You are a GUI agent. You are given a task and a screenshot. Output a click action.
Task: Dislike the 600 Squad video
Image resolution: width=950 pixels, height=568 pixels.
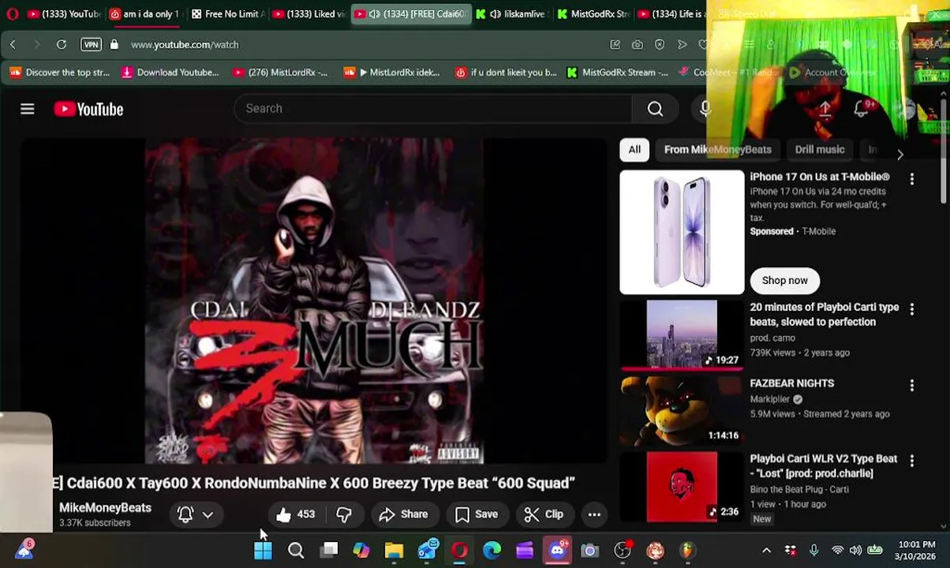344,514
